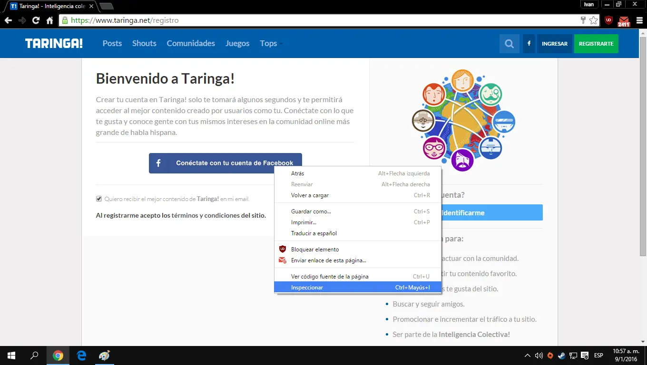Viewport: 647px width, 365px height.
Task: Open the volume control in the system tray
Action: pos(539,355)
